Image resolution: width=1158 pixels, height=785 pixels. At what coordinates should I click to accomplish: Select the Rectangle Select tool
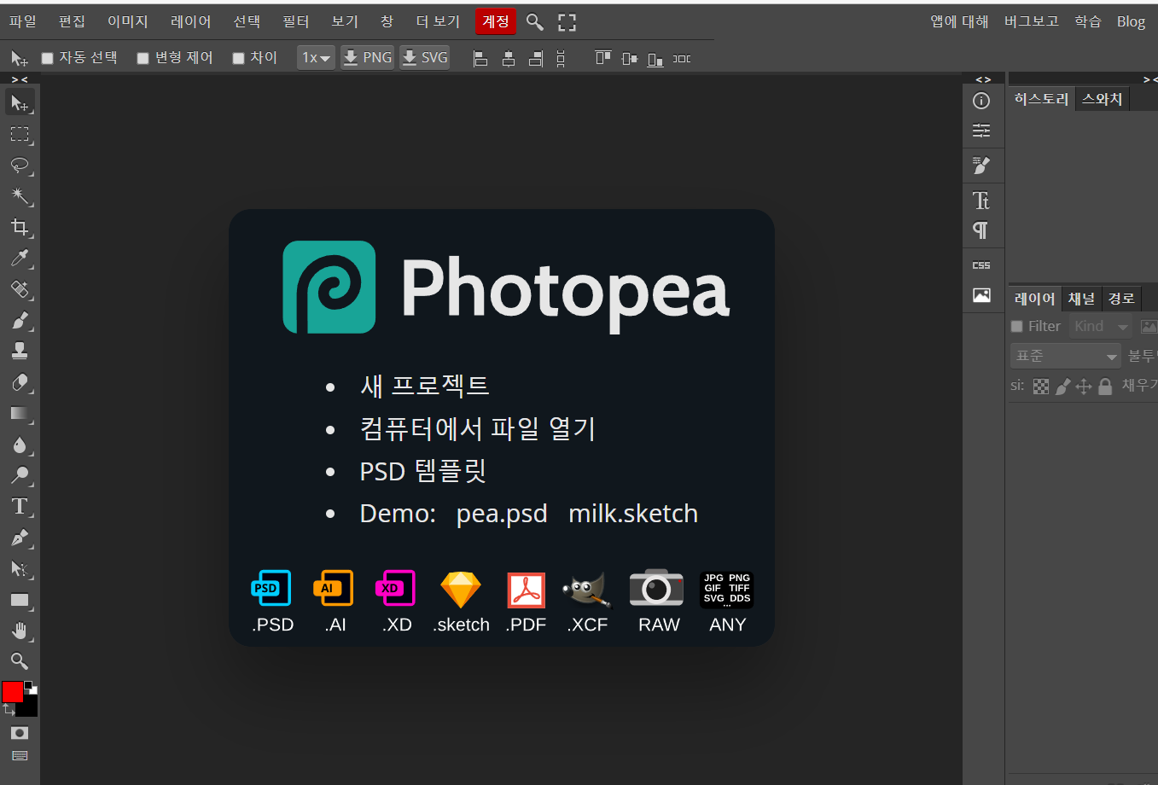20,135
